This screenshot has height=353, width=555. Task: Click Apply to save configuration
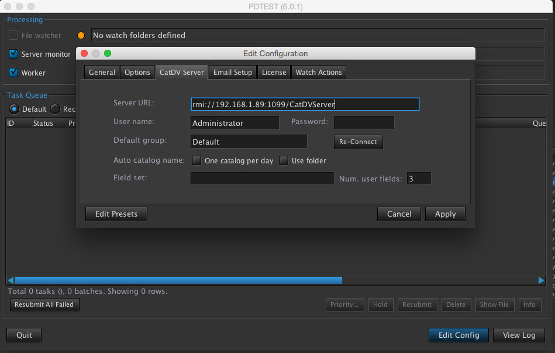coord(445,214)
